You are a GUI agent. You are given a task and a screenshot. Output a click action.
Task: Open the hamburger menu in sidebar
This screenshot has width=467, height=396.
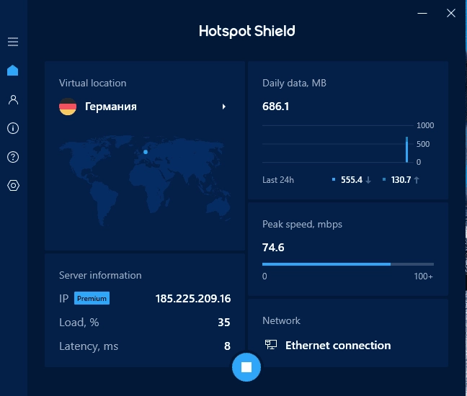click(13, 42)
